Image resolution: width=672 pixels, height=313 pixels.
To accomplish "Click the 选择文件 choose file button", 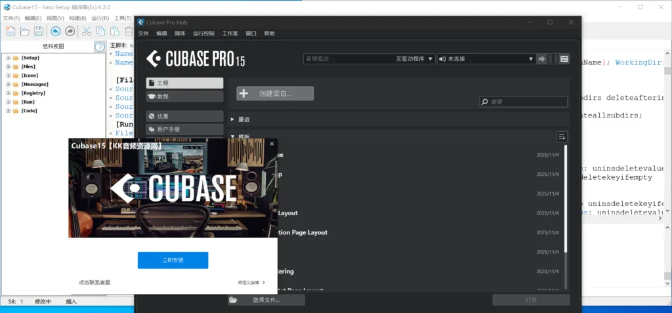I will click(x=266, y=300).
